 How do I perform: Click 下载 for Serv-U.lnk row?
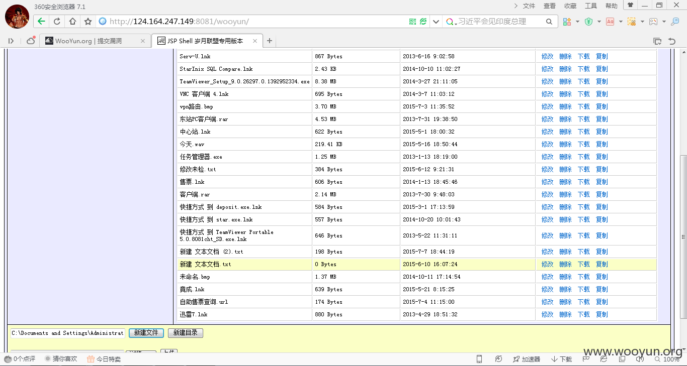583,56
